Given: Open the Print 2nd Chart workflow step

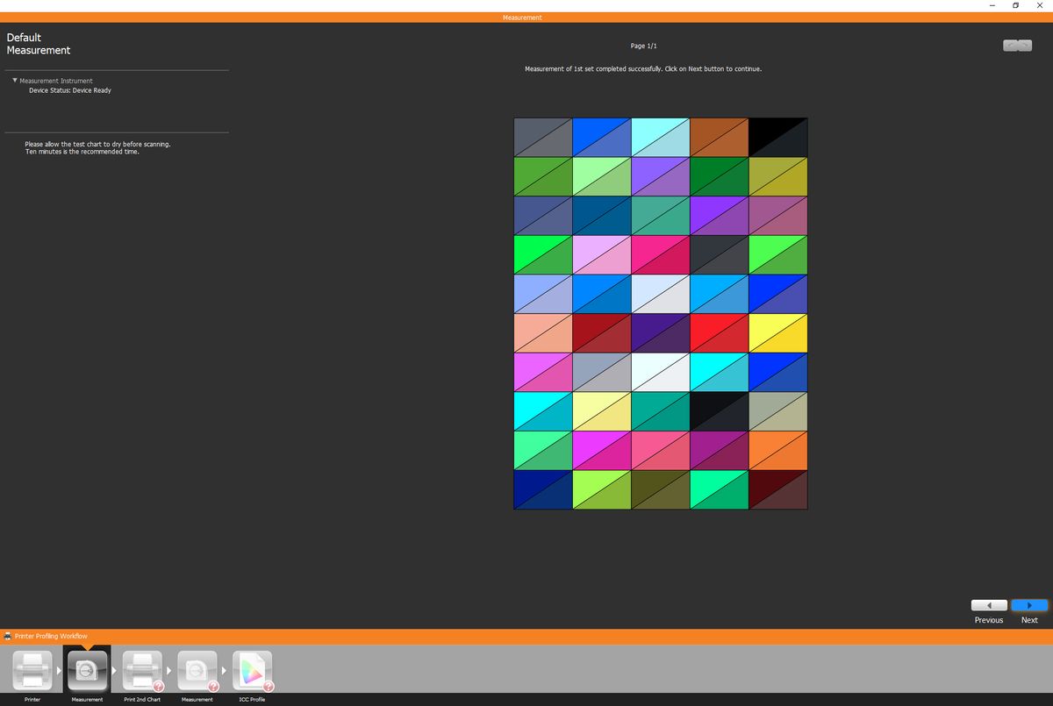Looking at the screenshot, I should pos(142,669).
